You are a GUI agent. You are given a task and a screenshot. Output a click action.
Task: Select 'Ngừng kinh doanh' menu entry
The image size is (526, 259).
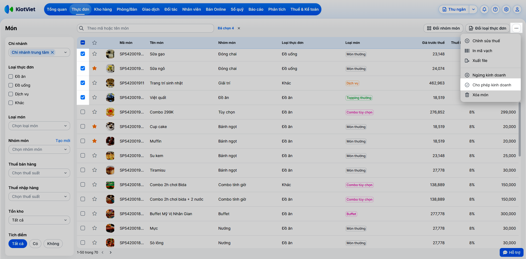490,75
